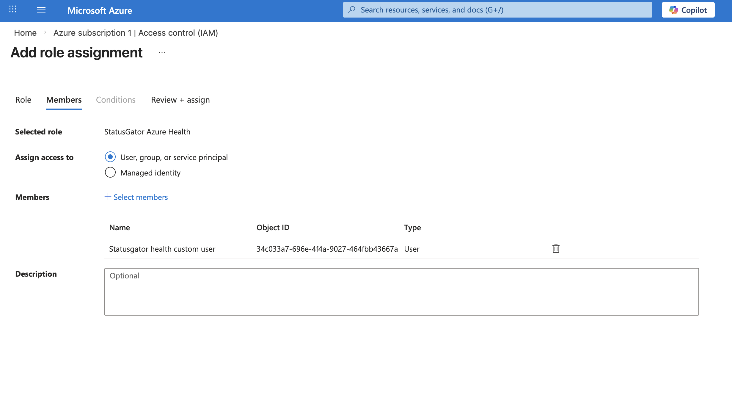The height and width of the screenshot is (395, 732).
Task: Open Azure subscription 1 Access control breadcrumb
Action: click(x=136, y=33)
